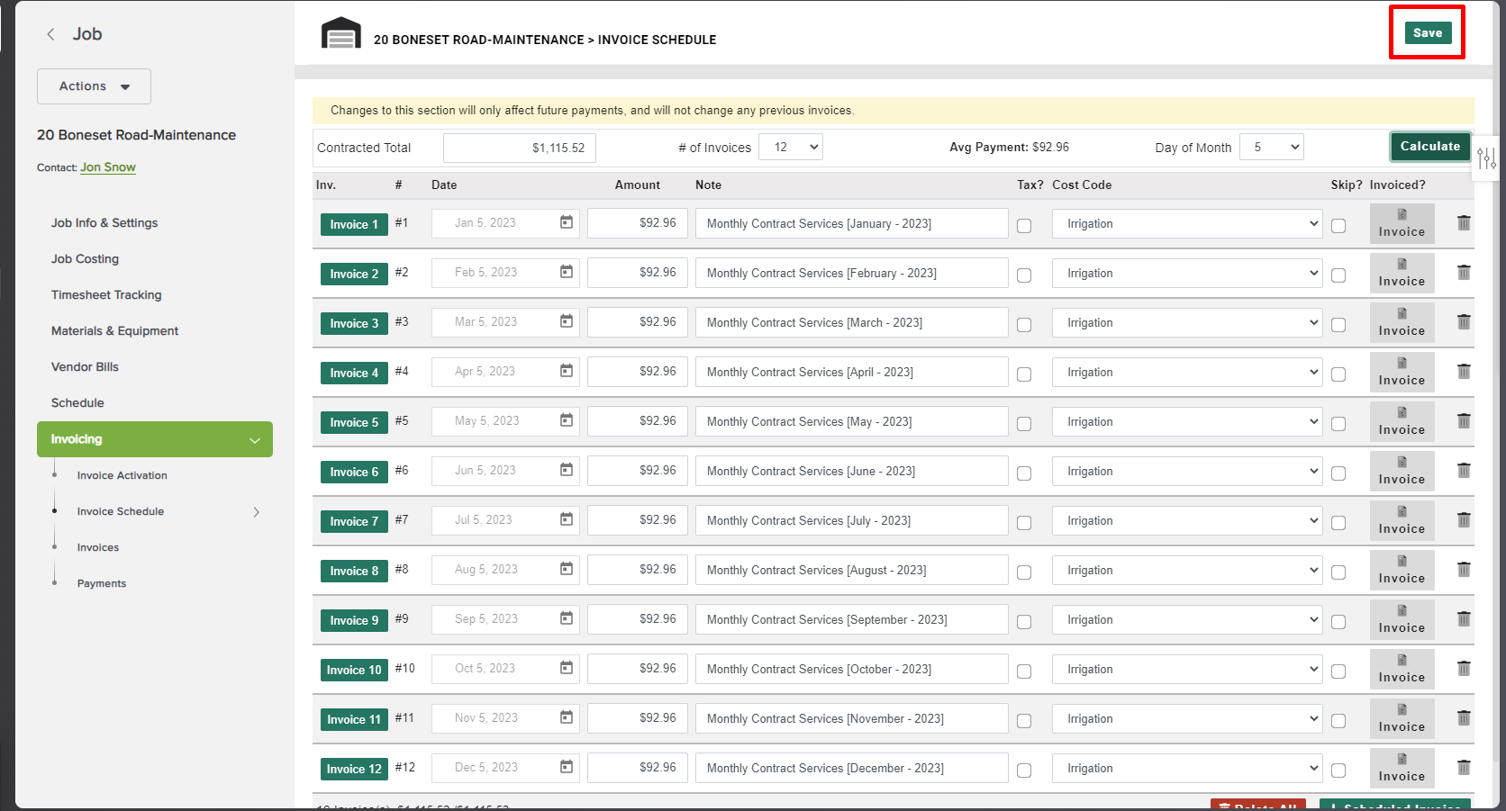This screenshot has height=811, width=1506.
Task: Open the Day of Month dropdown
Action: pyautogui.click(x=1272, y=147)
